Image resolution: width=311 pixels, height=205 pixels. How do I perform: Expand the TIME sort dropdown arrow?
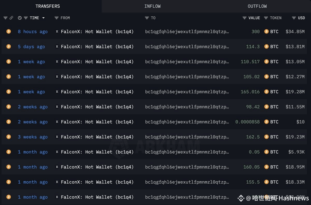(x=43, y=18)
